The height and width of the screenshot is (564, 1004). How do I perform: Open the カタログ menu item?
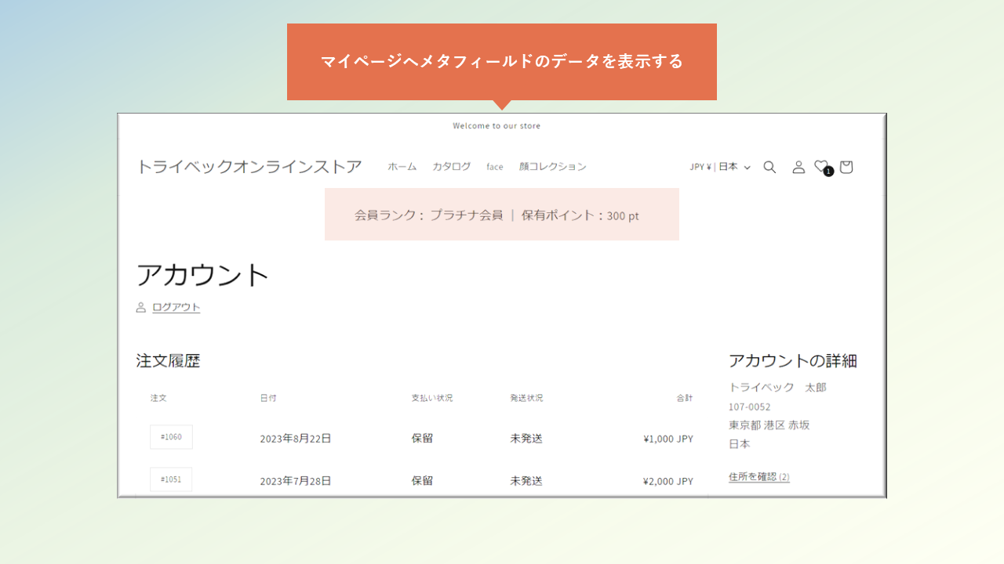(451, 167)
